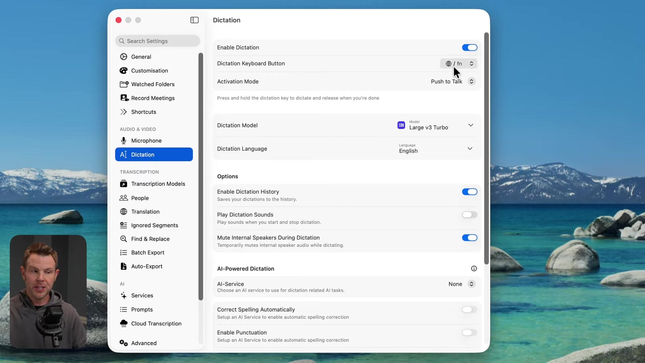Image resolution: width=645 pixels, height=363 pixels.
Task: Open Dictation Keyboard Button fn dropdown
Action: tap(459, 64)
